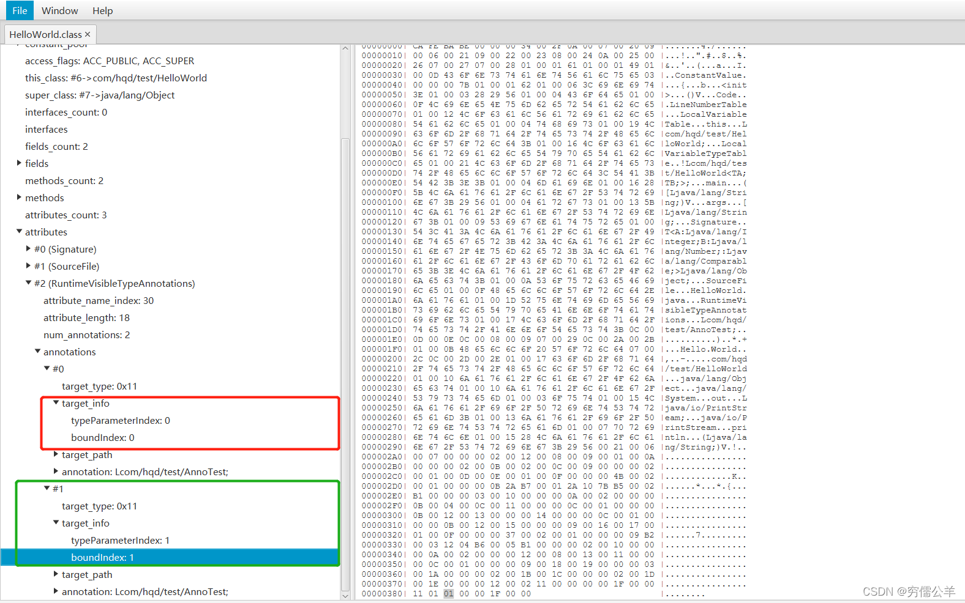Select the interfaces row
The image size is (965, 603).
click(47, 129)
